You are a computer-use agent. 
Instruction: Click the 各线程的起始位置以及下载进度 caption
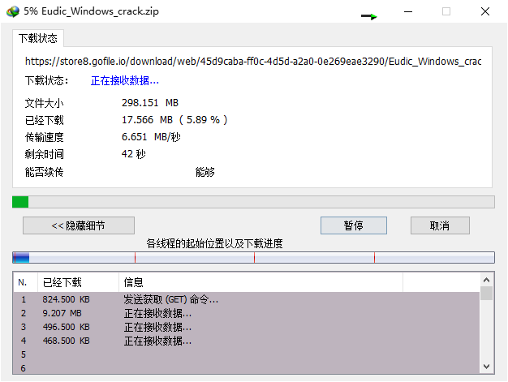214,243
